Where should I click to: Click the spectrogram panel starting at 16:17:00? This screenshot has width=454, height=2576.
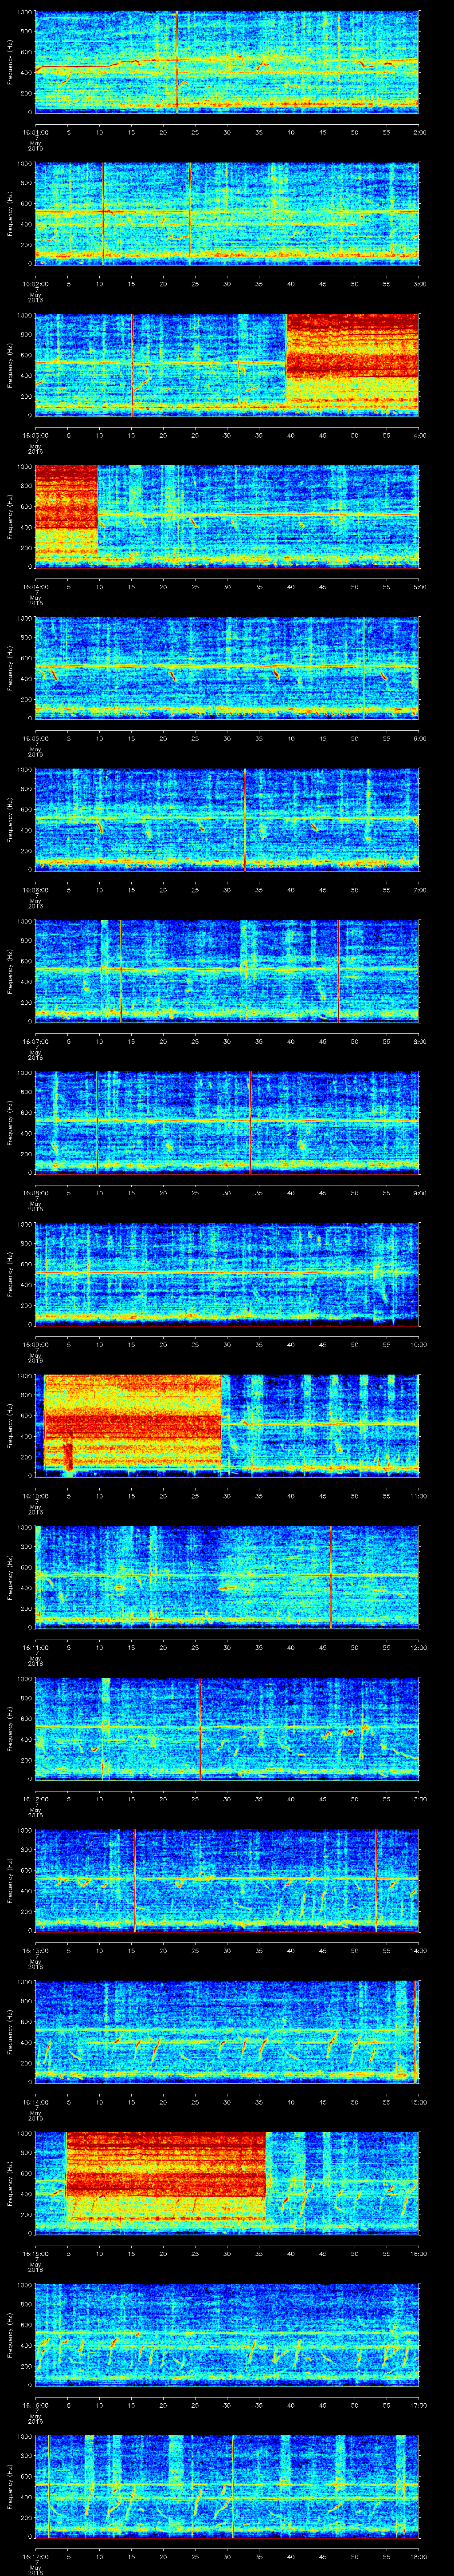pyautogui.click(x=227, y=2485)
